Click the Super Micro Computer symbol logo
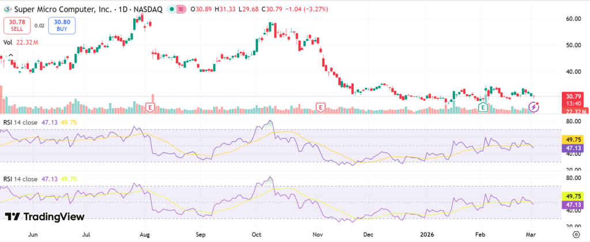Viewport: 590px width, 242px height. pyautogui.click(x=7, y=9)
